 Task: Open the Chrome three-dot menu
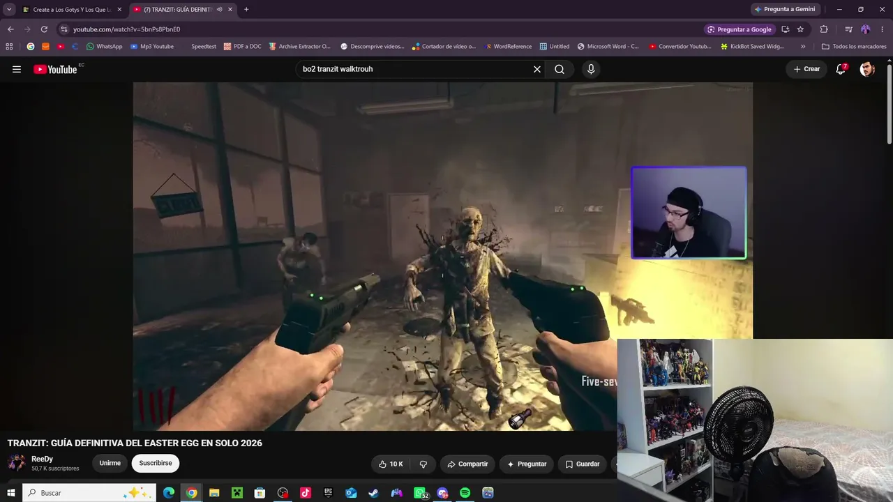point(883,29)
